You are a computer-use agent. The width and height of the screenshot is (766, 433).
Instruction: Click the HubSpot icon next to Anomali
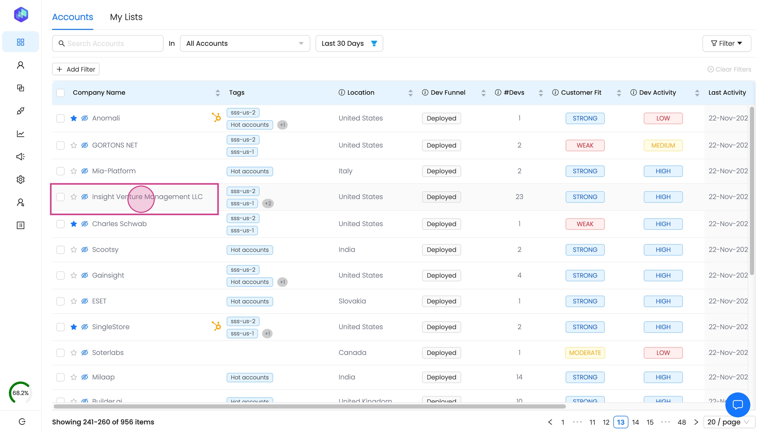[x=216, y=118]
